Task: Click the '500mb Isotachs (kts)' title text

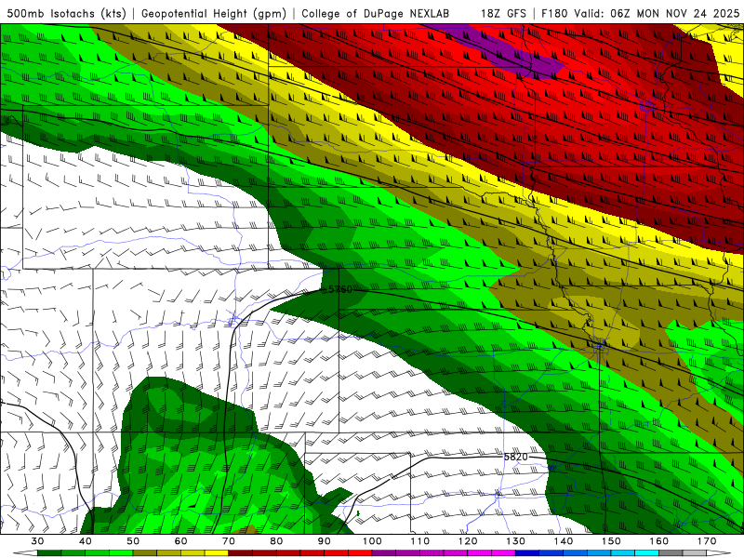Action: point(66,13)
